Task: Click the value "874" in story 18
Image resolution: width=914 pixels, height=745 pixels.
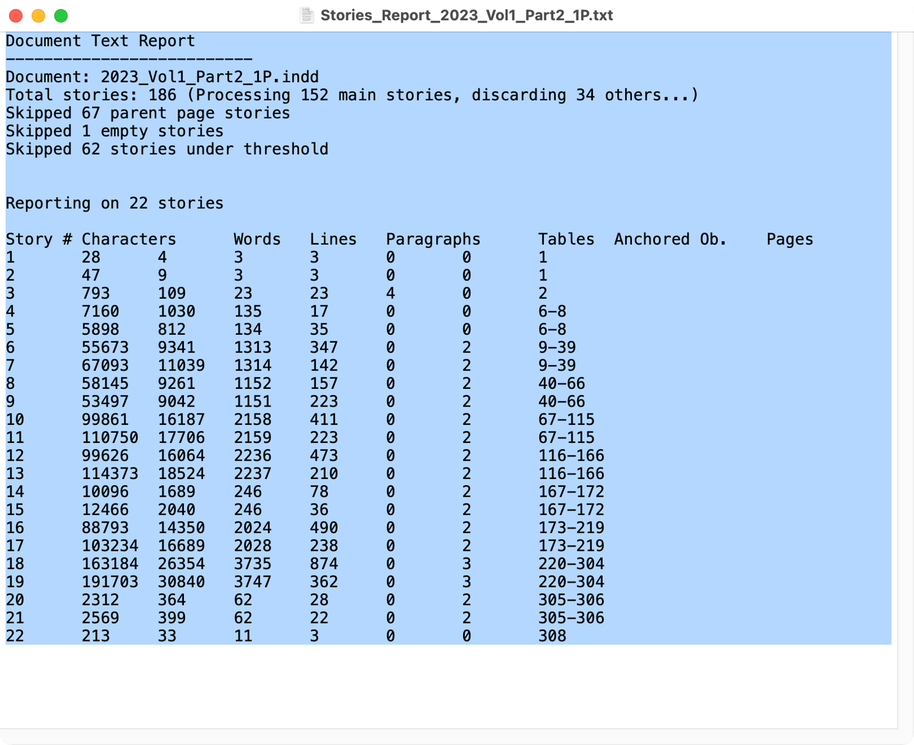Action: point(324,564)
